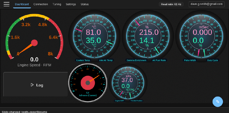Go to the Tuning tab
Viewport: 229px width, 113px height.
tap(57, 4)
